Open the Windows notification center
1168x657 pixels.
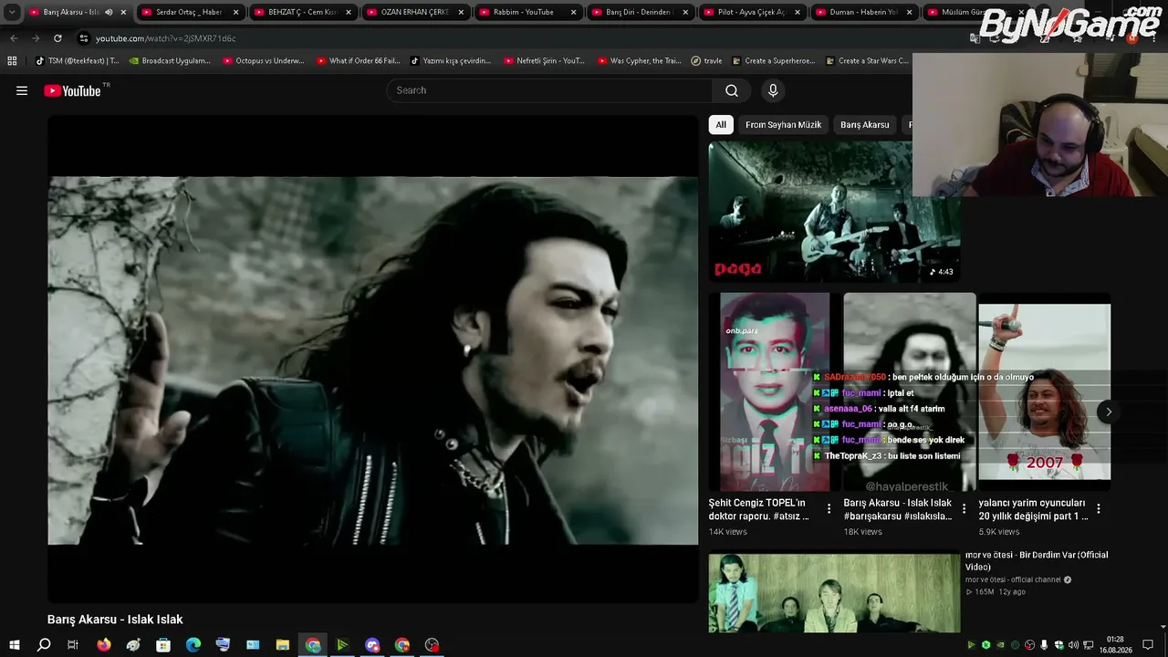pyautogui.click(x=1148, y=645)
